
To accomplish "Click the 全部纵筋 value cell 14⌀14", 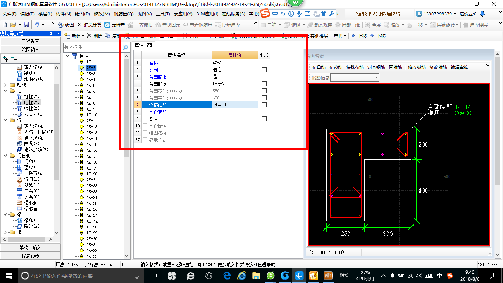I will pos(235,105).
